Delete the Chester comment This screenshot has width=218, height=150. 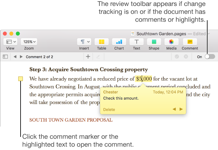click(109, 110)
